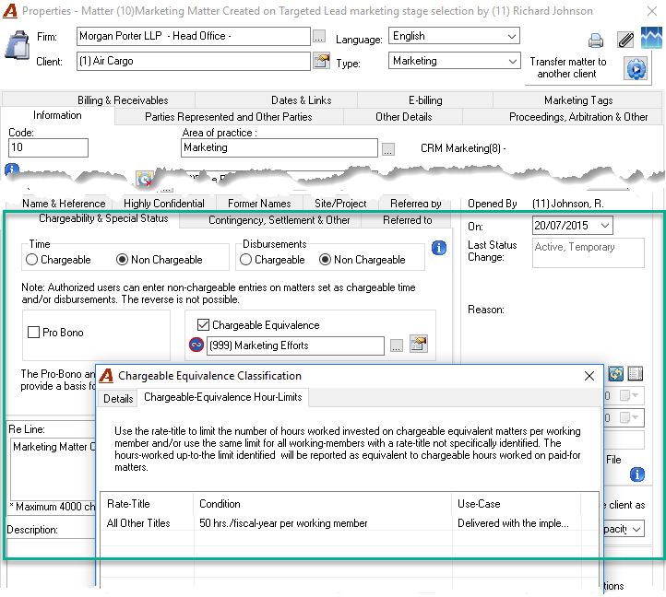This screenshot has height=597, width=666.
Task: Click the list view icon right of dialog
Action: tap(636, 374)
